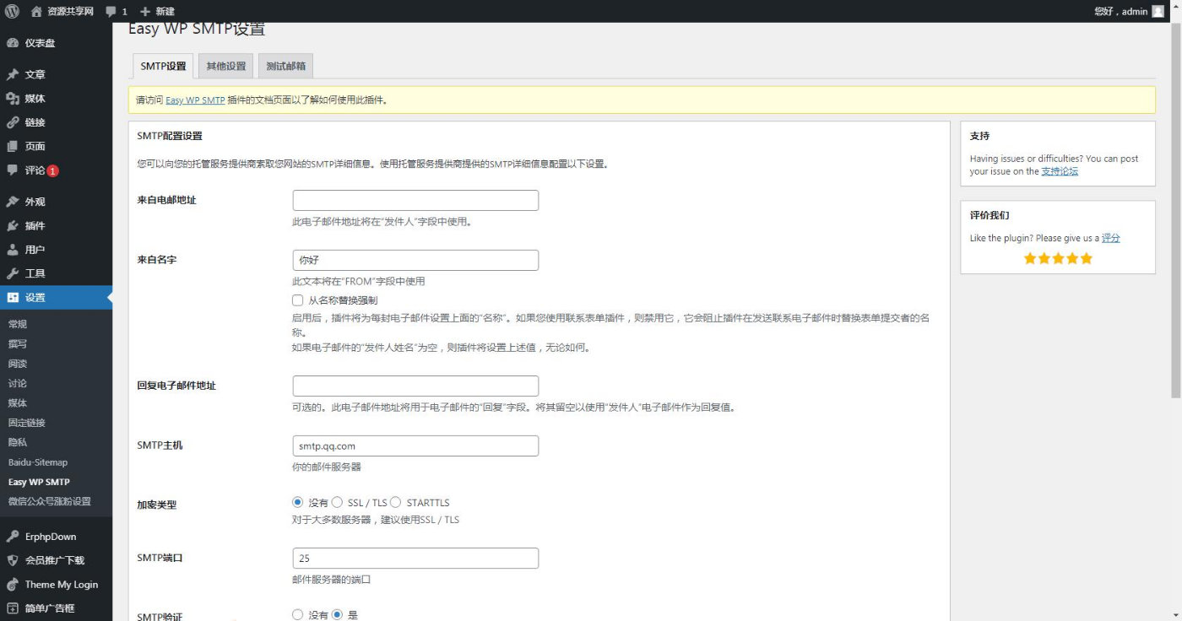
Task: Click the 简单广告框 icon
Action: (13, 608)
